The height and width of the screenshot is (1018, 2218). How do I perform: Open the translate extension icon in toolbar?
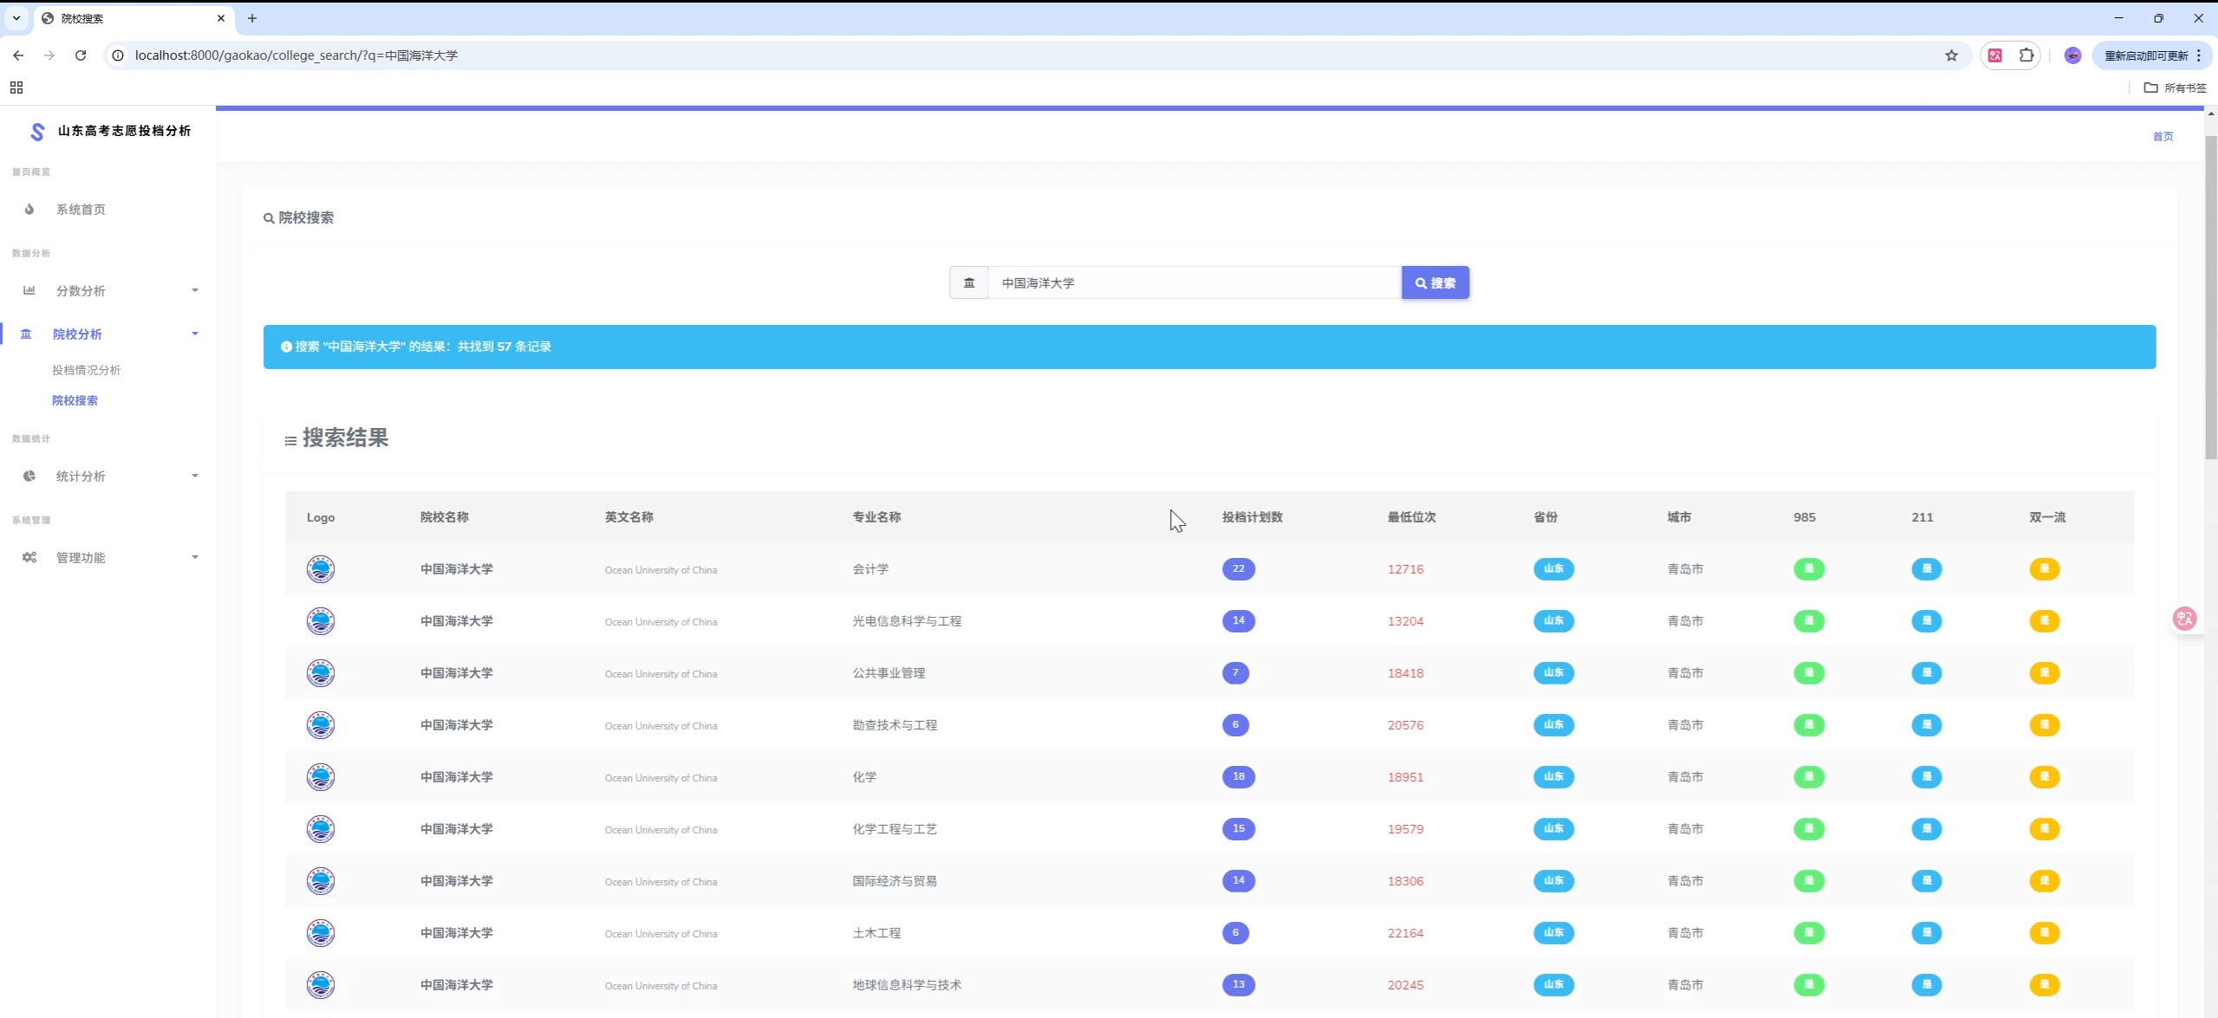tap(1995, 55)
